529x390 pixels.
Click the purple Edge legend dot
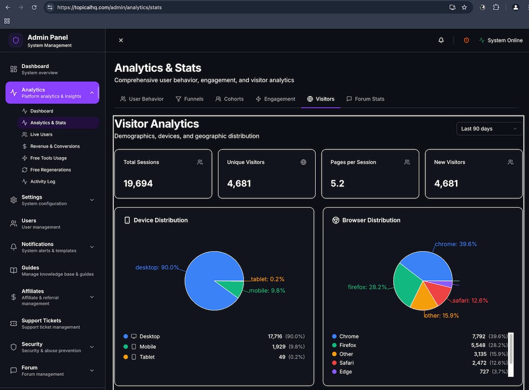click(334, 371)
